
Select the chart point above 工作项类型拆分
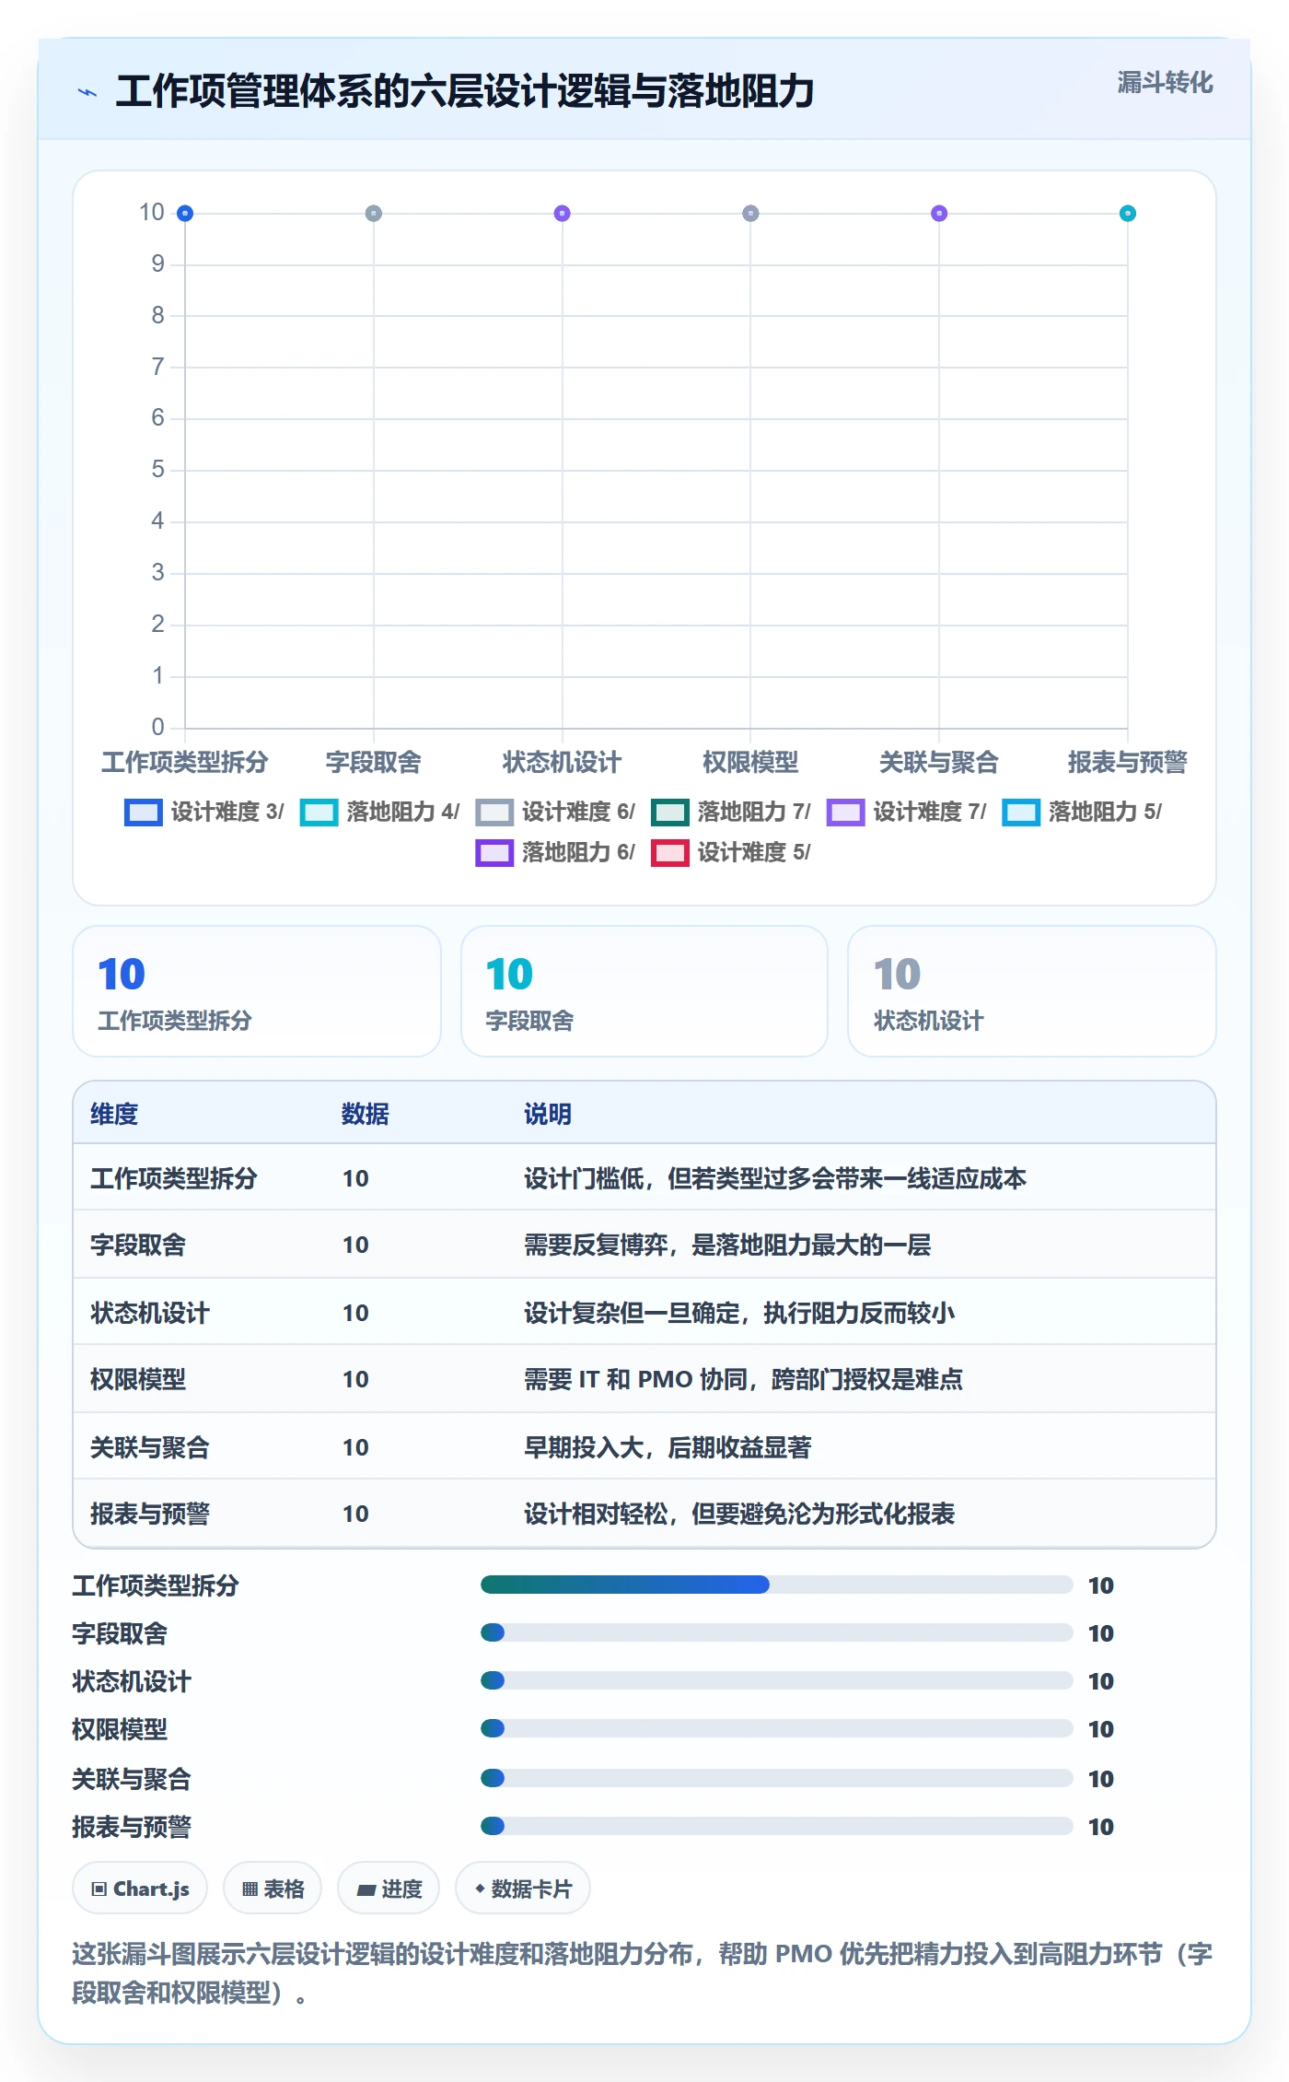point(185,214)
